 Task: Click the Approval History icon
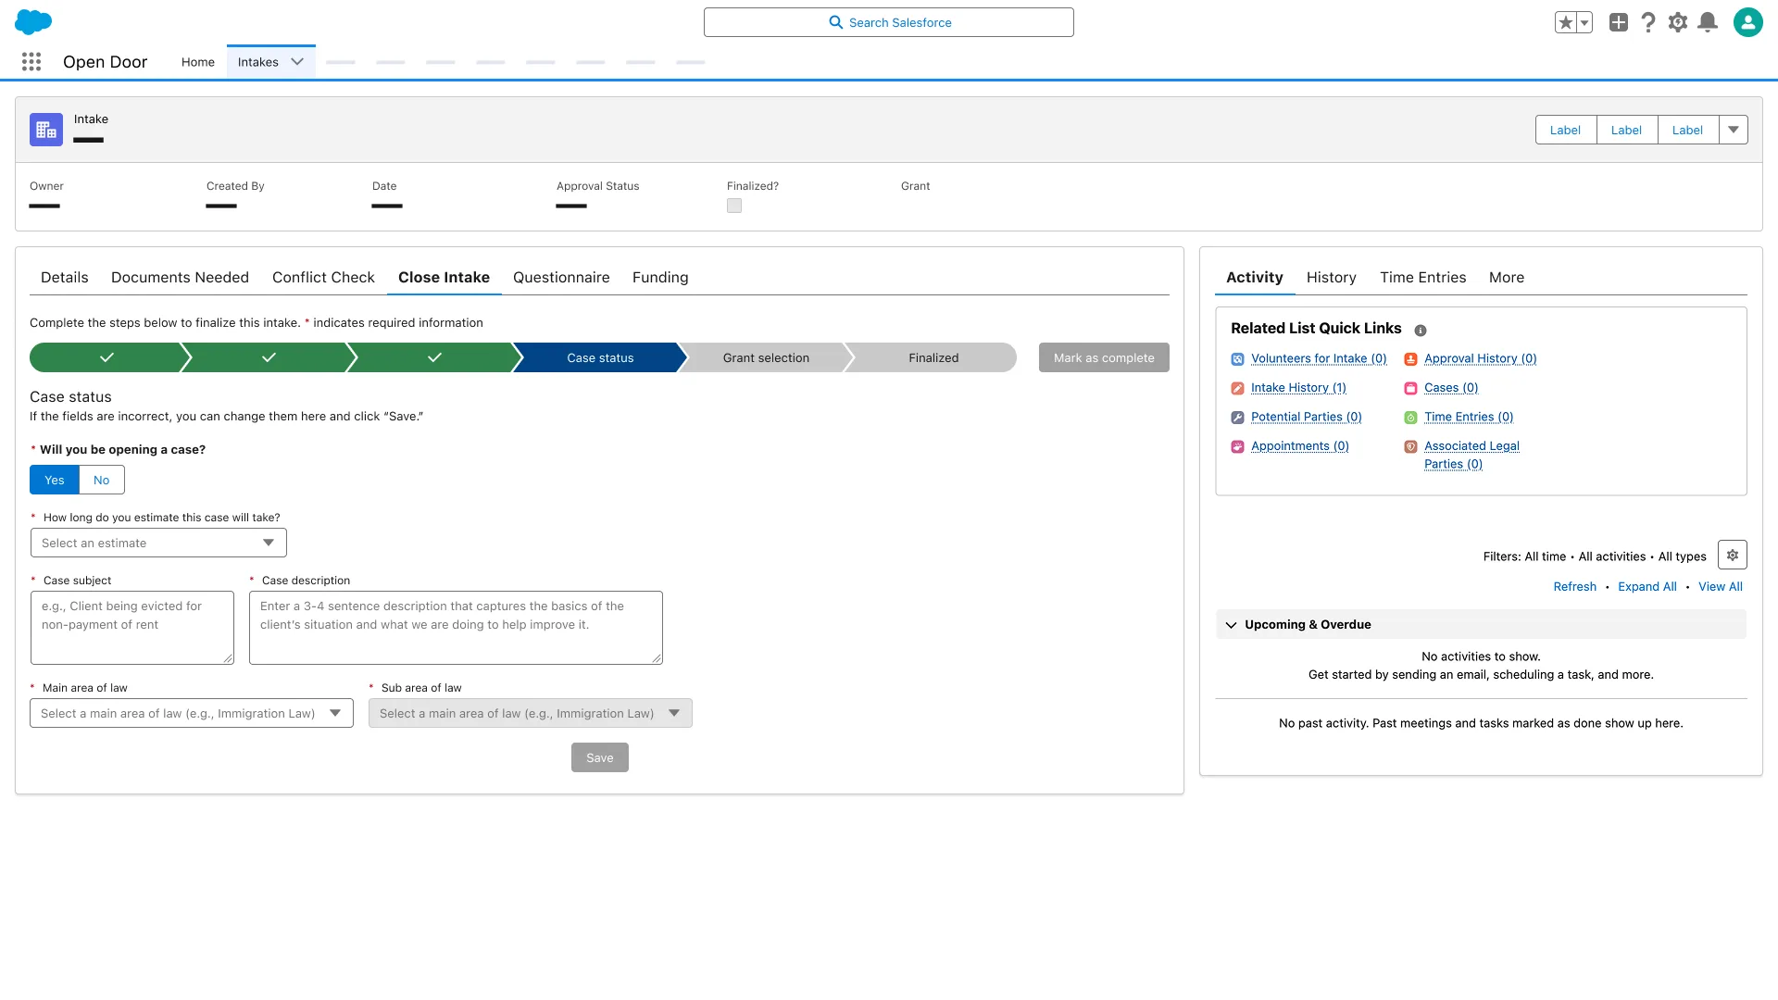pyautogui.click(x=1410, y=359)
